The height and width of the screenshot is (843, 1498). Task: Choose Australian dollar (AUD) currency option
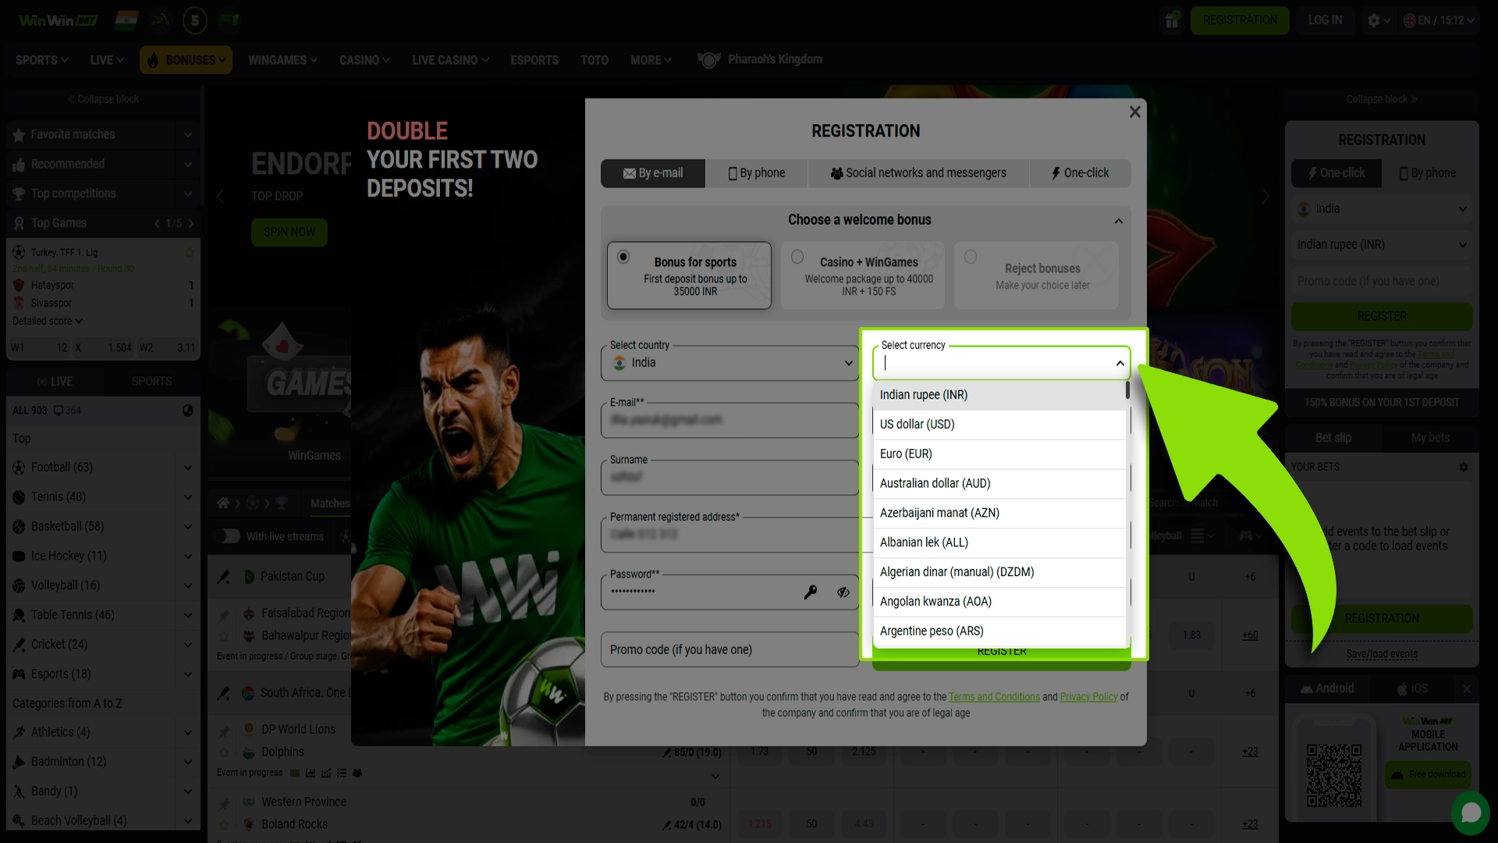point(999,484)
